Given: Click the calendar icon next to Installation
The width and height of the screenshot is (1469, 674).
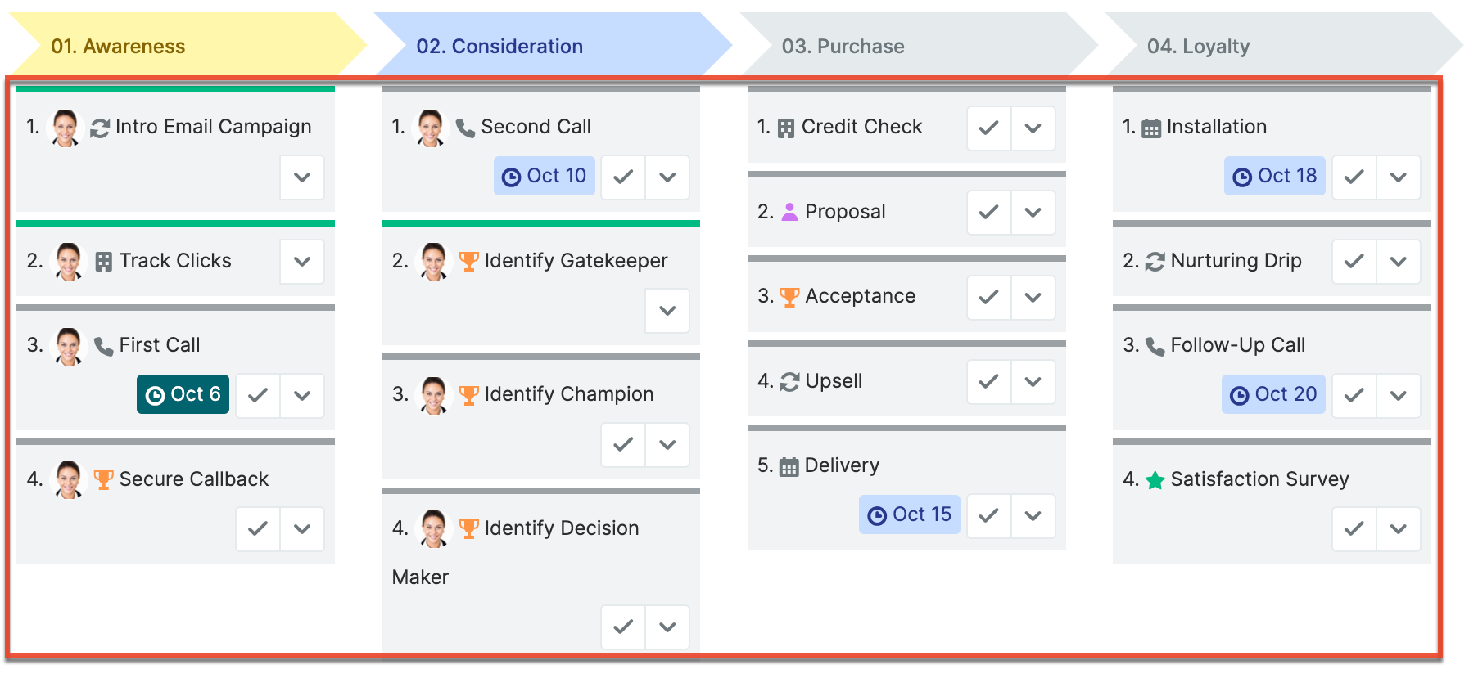Looking at the screenshot, I should tap(1151, 128).
